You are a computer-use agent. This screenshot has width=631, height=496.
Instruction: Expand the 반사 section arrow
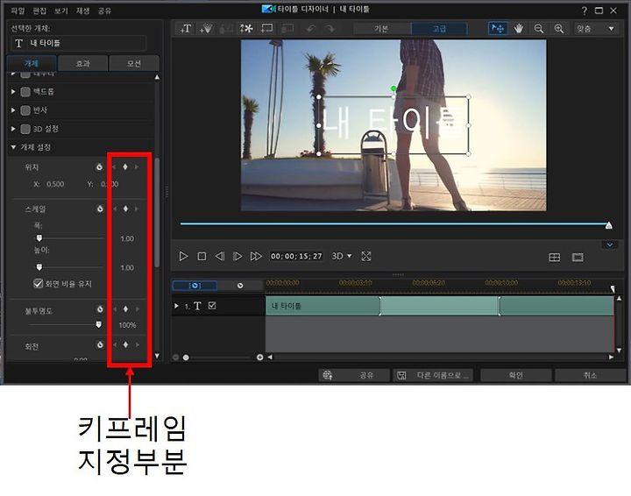pos(13,110)
